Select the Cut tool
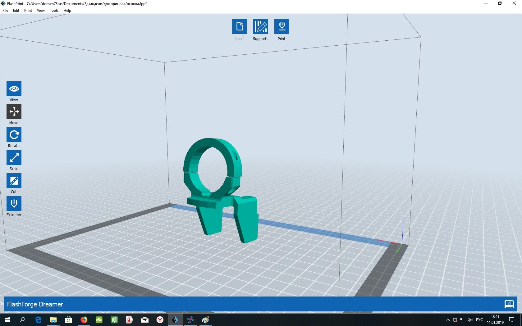 (x=14, y=181)
